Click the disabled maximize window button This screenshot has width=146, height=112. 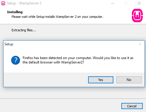[126, 3]
